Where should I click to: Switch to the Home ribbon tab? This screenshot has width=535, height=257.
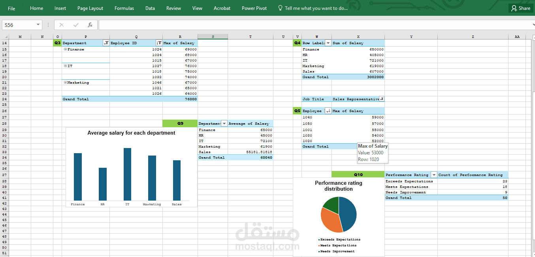tap(37, 8)
